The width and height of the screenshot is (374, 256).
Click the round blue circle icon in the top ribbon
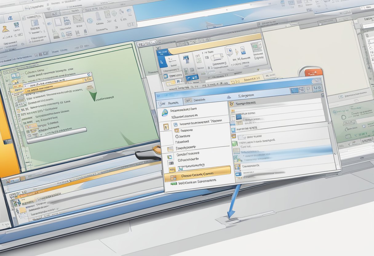pyautogui.click(x=90, y=21)
